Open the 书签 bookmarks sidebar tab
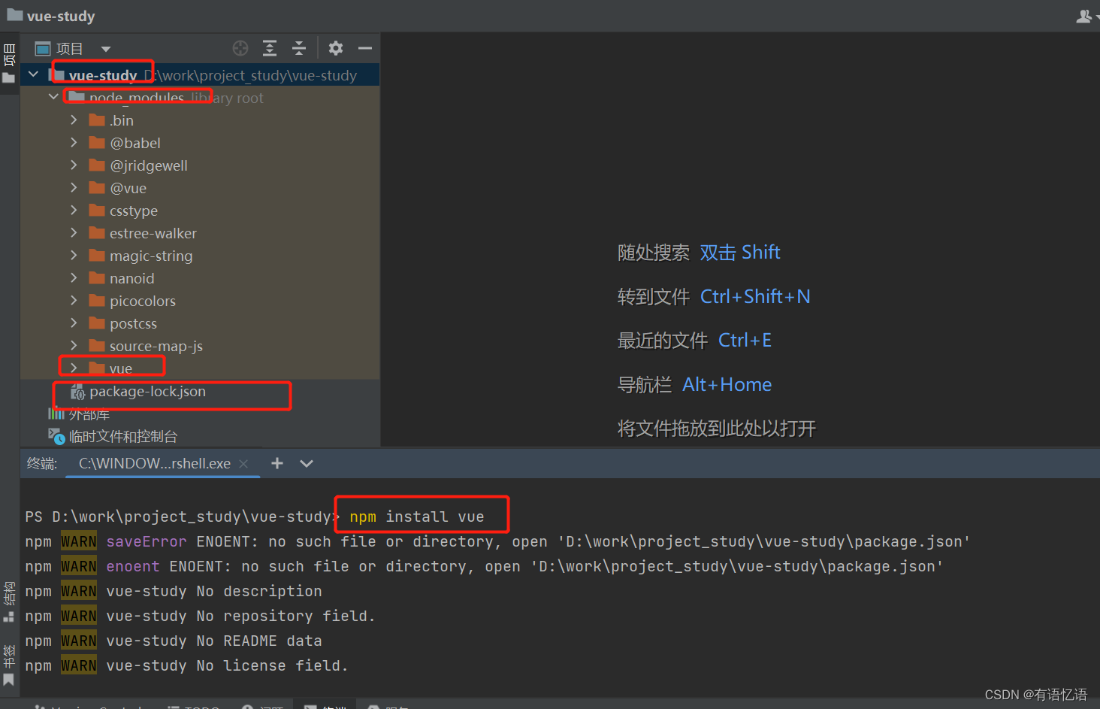This screenshot has width=1100, height=709. tap(9, 665)
